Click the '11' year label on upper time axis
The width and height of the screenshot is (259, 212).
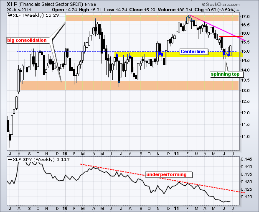(176, 153)
